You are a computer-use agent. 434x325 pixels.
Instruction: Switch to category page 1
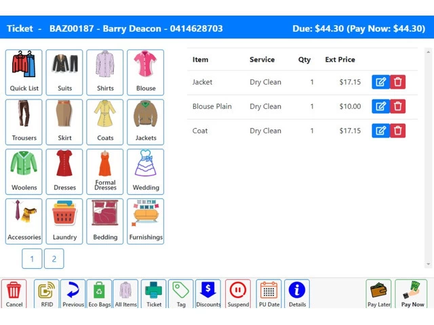(32, 259)
